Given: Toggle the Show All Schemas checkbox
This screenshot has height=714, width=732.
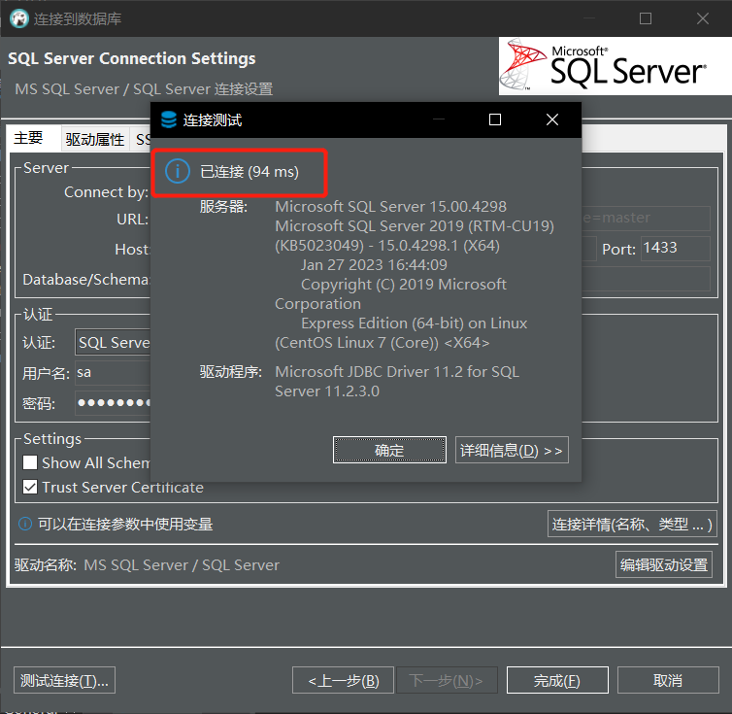Looking at the screenshot, I should pos(30,462).
